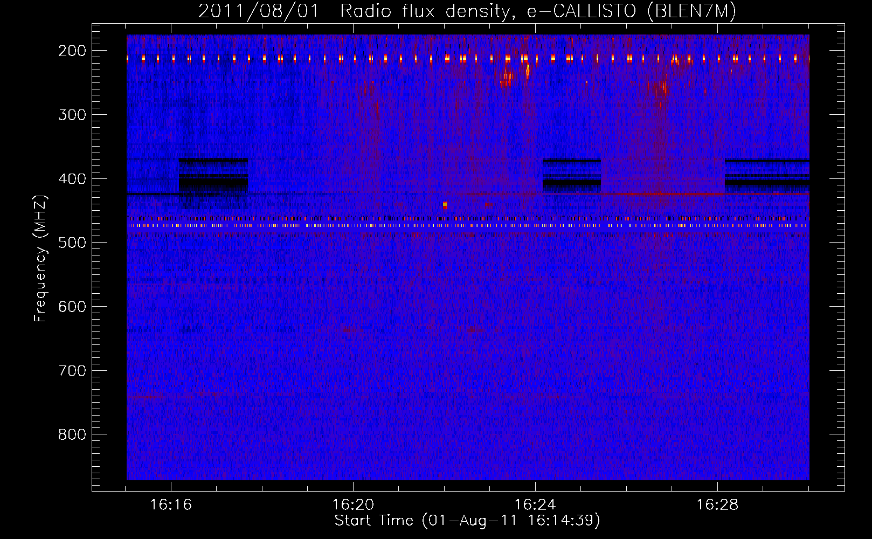
Task: Select the 700 frequency tick label
Action: [72, 371]
